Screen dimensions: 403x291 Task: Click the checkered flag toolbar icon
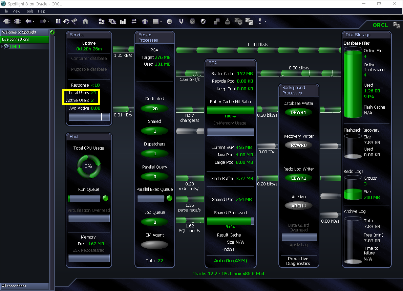coord(75,21)
